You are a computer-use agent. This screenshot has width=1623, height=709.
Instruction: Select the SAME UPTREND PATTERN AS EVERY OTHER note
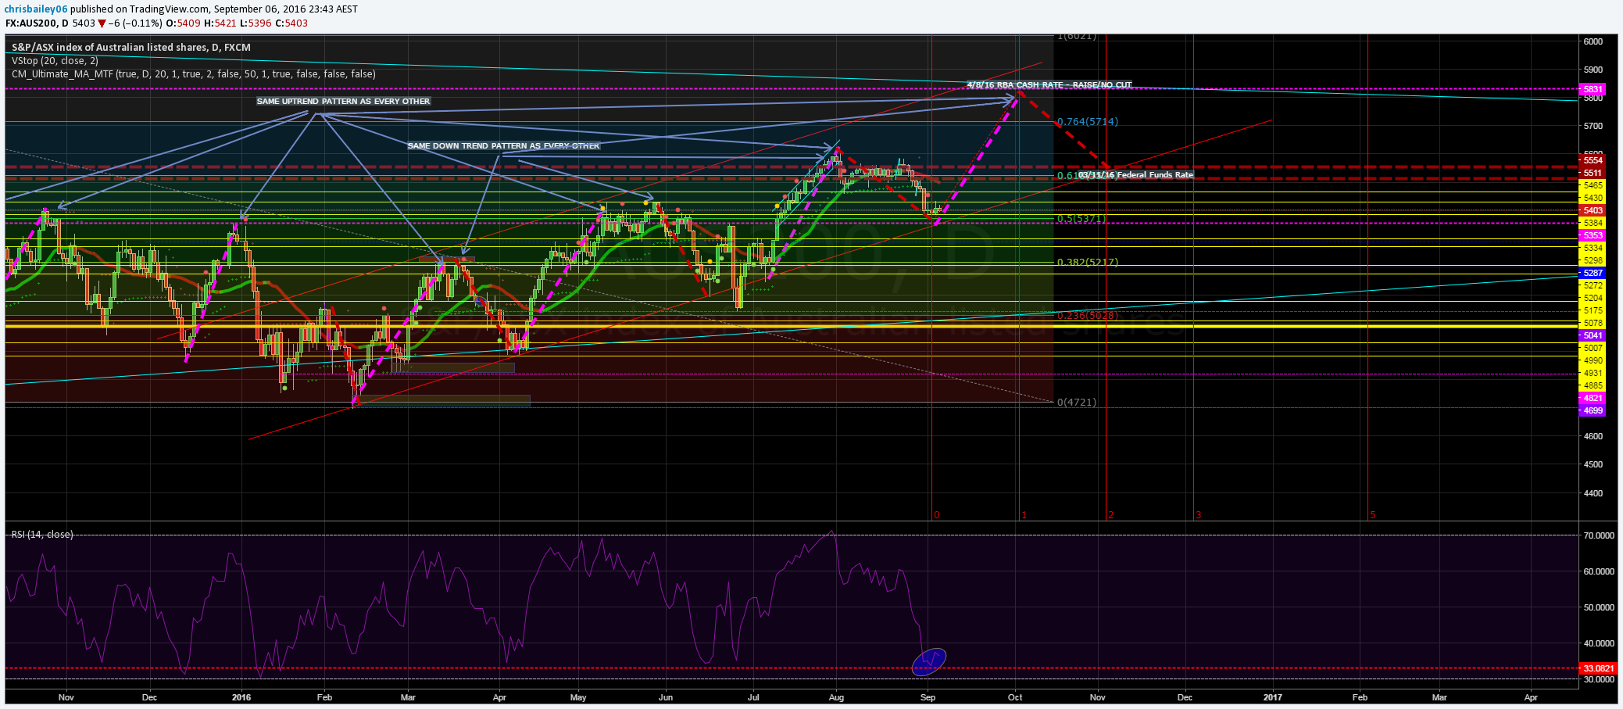click(344, 101)
